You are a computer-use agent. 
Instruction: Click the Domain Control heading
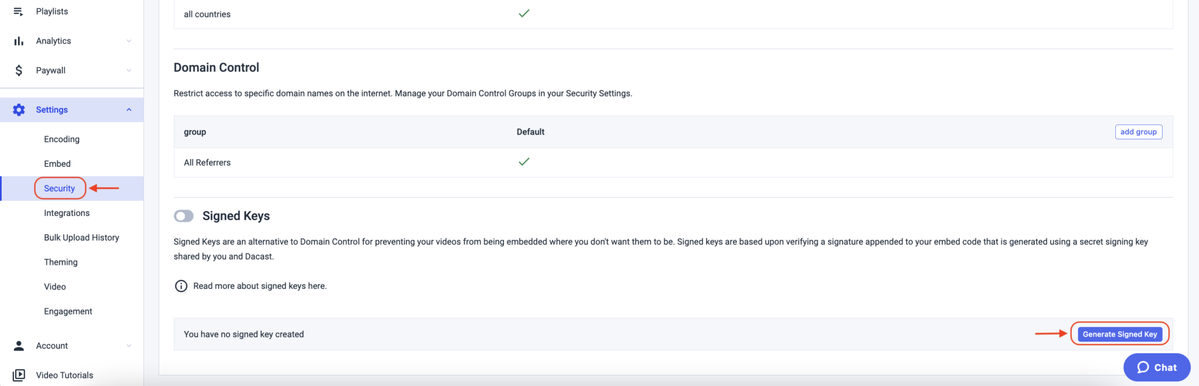[x=217, y=67]
